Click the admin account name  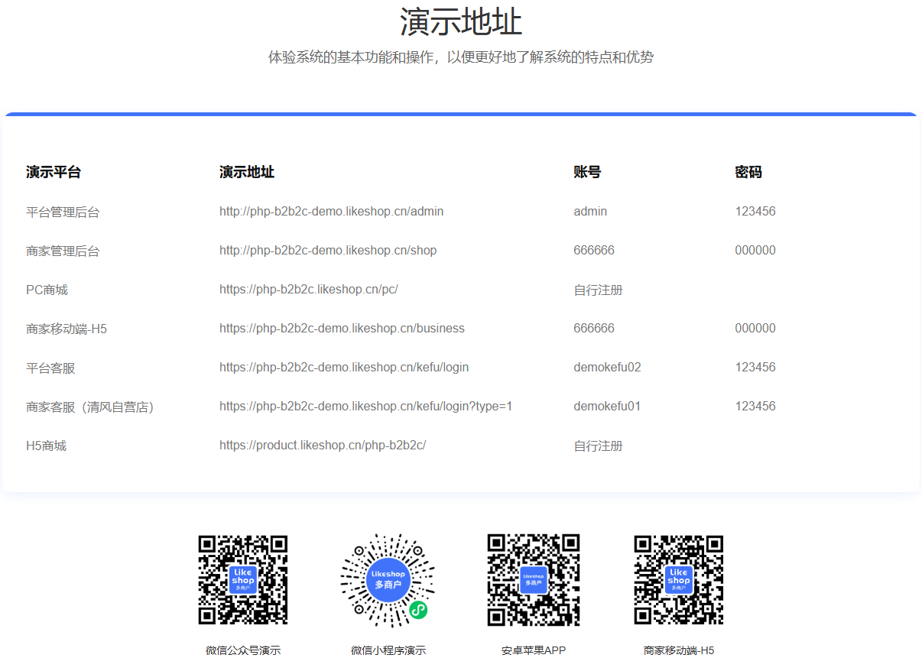pyautogui.click(x=590, y=212)
